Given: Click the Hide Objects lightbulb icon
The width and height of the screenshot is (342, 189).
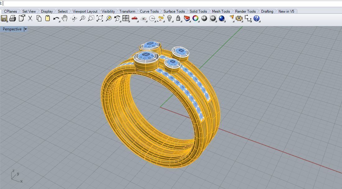Looking at the screenshot, I should [x=169, y=19].
